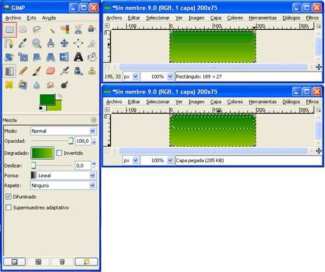Select the Paths tool

9,43
